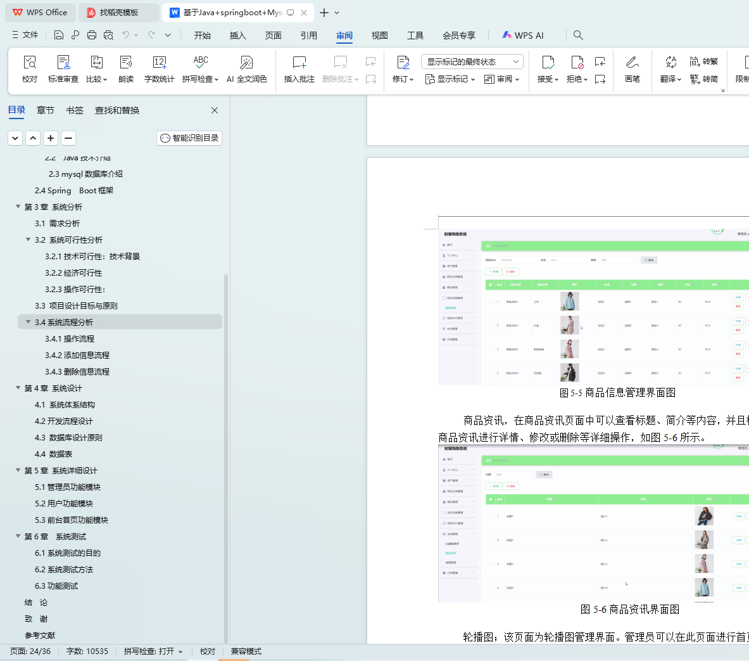Expand the 审阅 pane dropdown
749x661 pixels.
tap(501, 79)
